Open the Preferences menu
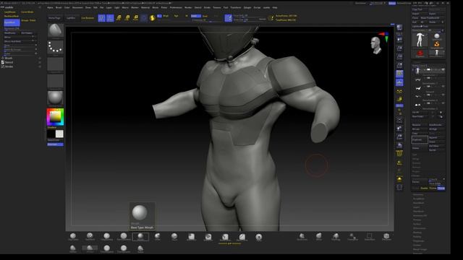 [176, 7]
